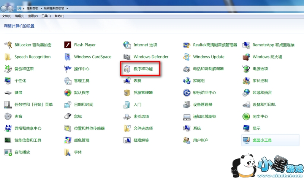Open 编辑(E) menu
Viewport: 304px width, 179px height.
[x=20, y=16]
